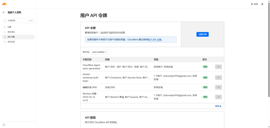270x128 pixels.
Task: Open actions menu for Cloudflare Agent token
Action: coord(218,67)
